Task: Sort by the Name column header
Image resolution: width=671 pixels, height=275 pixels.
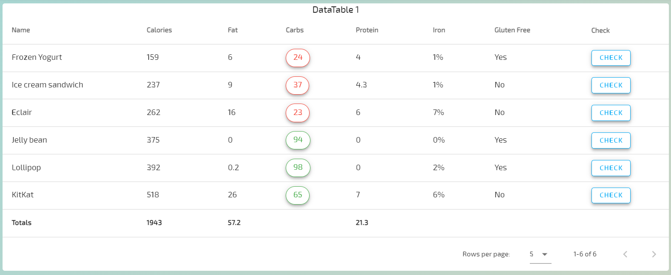Action: pyautogui.click(x=21, y=30)
